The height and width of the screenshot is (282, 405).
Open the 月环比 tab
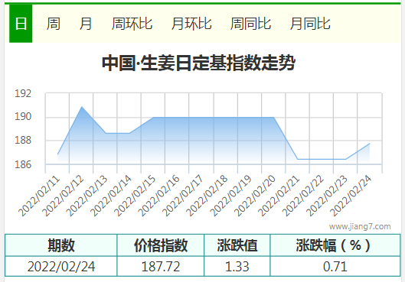191,24
